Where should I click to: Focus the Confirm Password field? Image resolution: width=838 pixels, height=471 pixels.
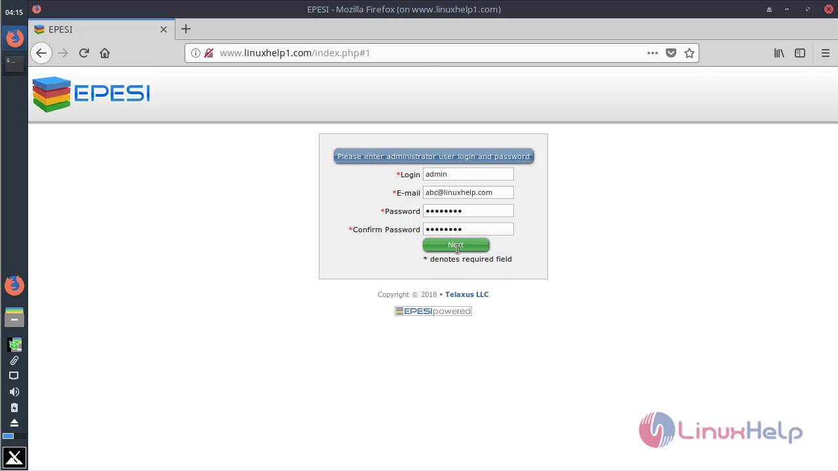click(x=468, y=229)
